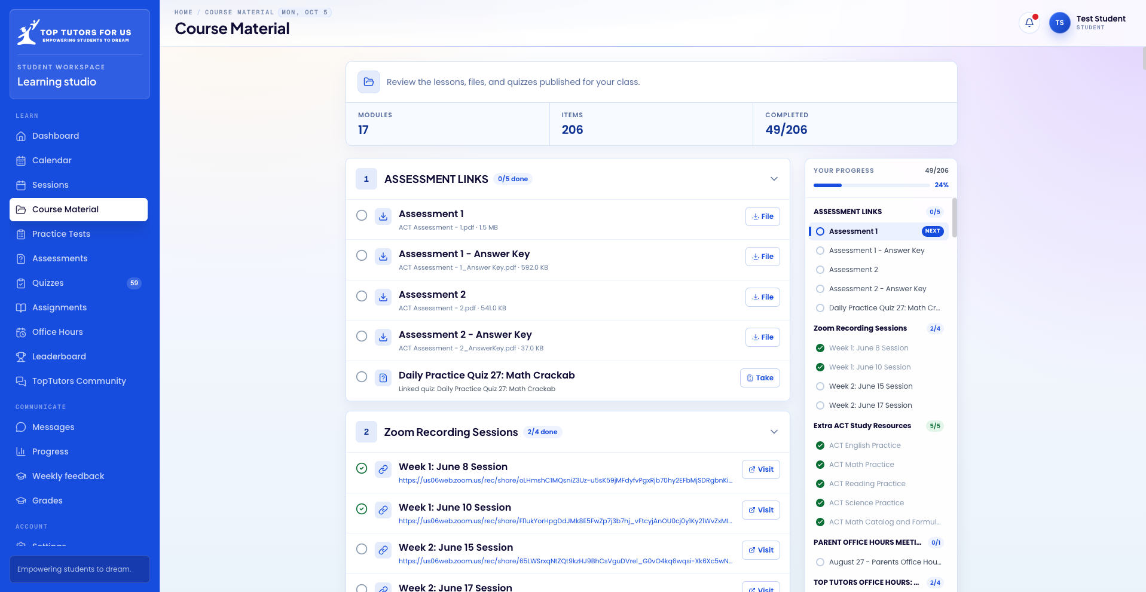Visit Week 1: June 8 Session

click(x=760, y=469)
